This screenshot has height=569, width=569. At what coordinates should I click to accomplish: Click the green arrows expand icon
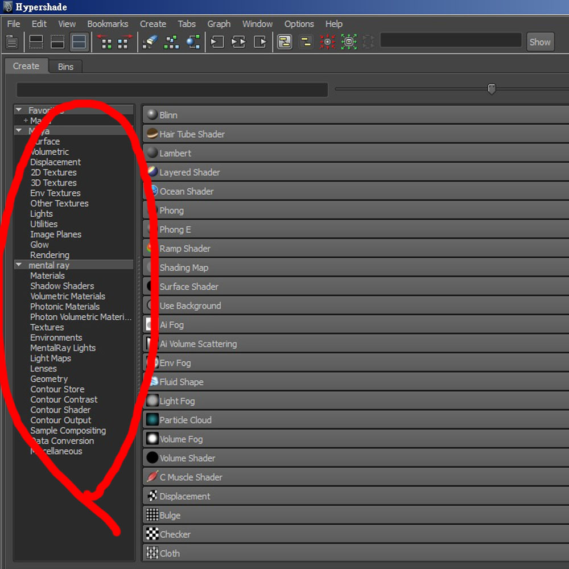point(349,42)
